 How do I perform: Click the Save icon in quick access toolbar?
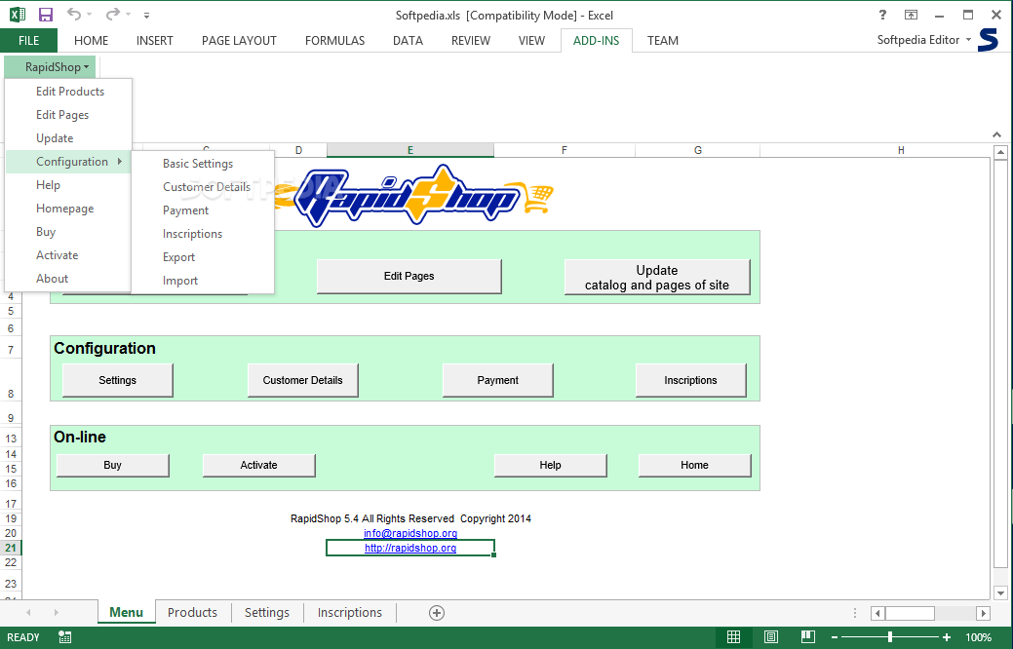click(x=45, y=15)
